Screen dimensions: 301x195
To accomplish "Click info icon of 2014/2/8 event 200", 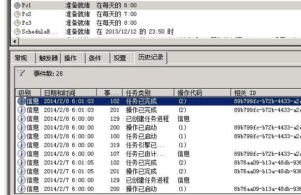I will coord(21,127).
